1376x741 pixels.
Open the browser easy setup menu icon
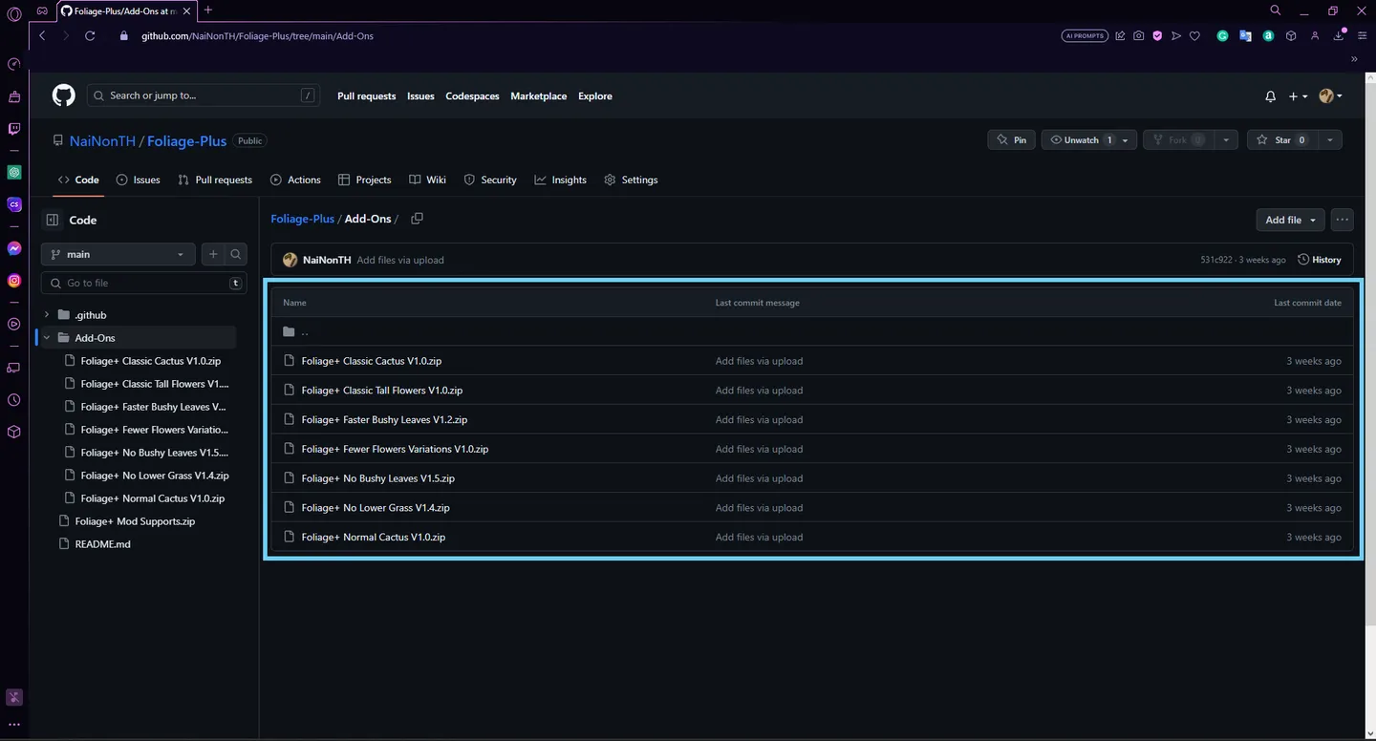point(1363,36)
